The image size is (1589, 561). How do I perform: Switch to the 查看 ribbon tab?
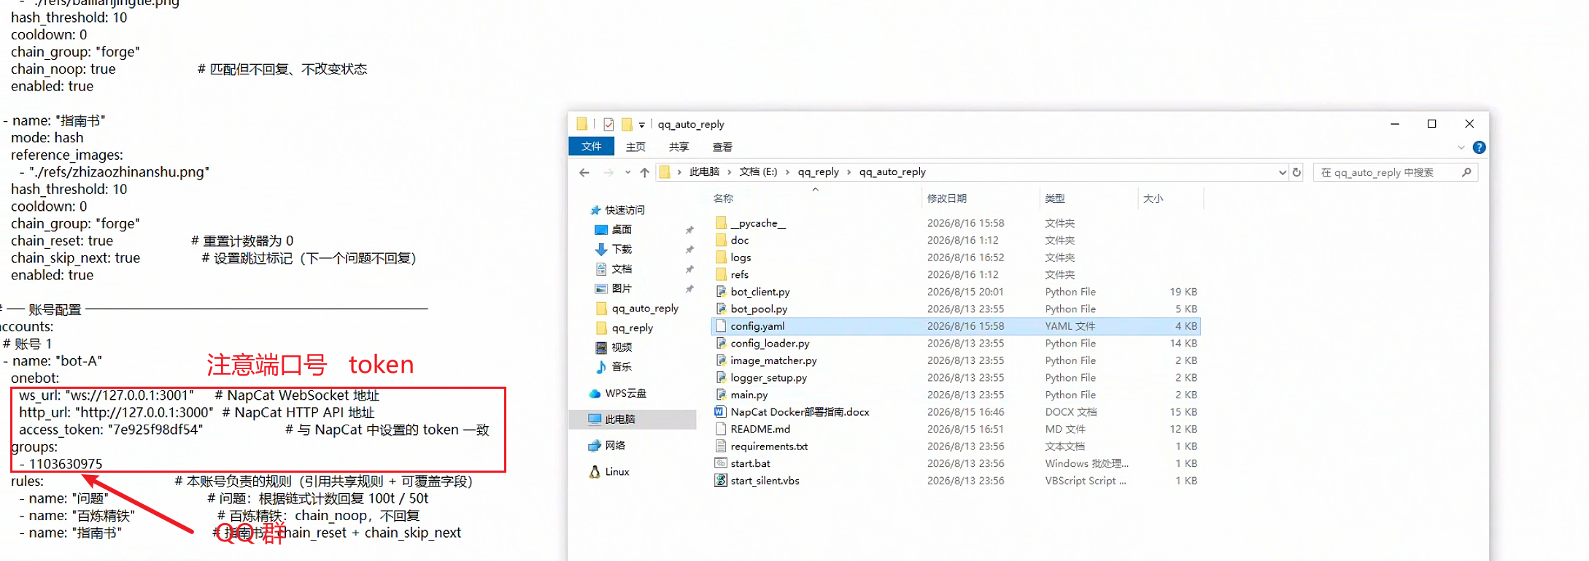click(722, 147)
